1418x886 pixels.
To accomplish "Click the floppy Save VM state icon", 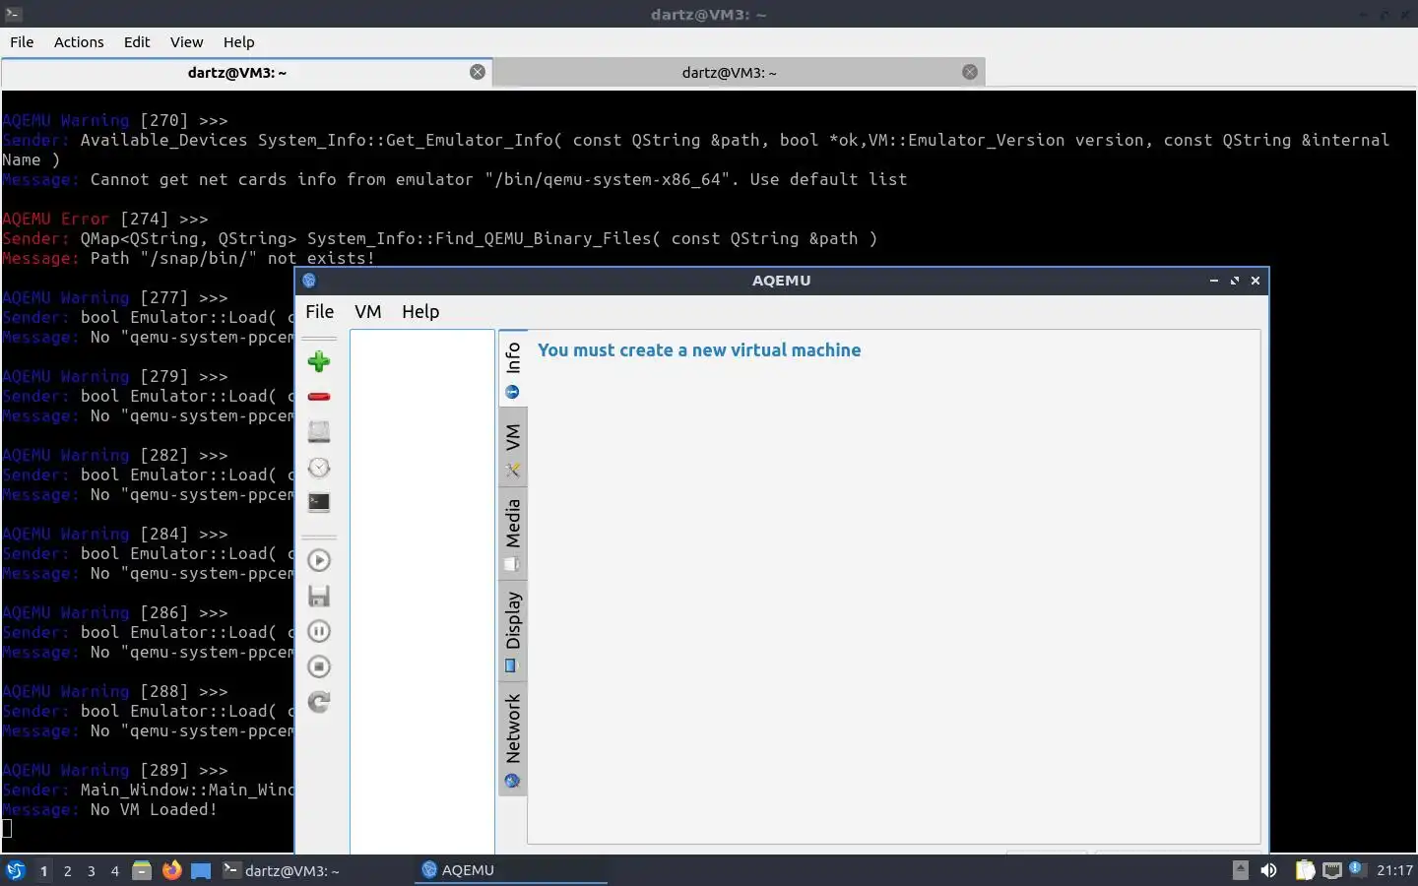I will pyautogui.click(x=318, y=596).
